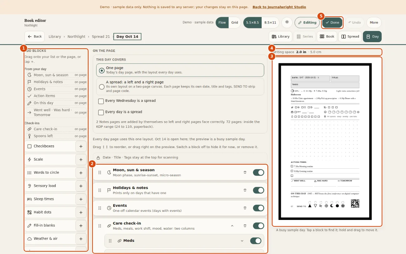Switch to the Library view tab
The image size is (406, 254).
pos(280,37)
